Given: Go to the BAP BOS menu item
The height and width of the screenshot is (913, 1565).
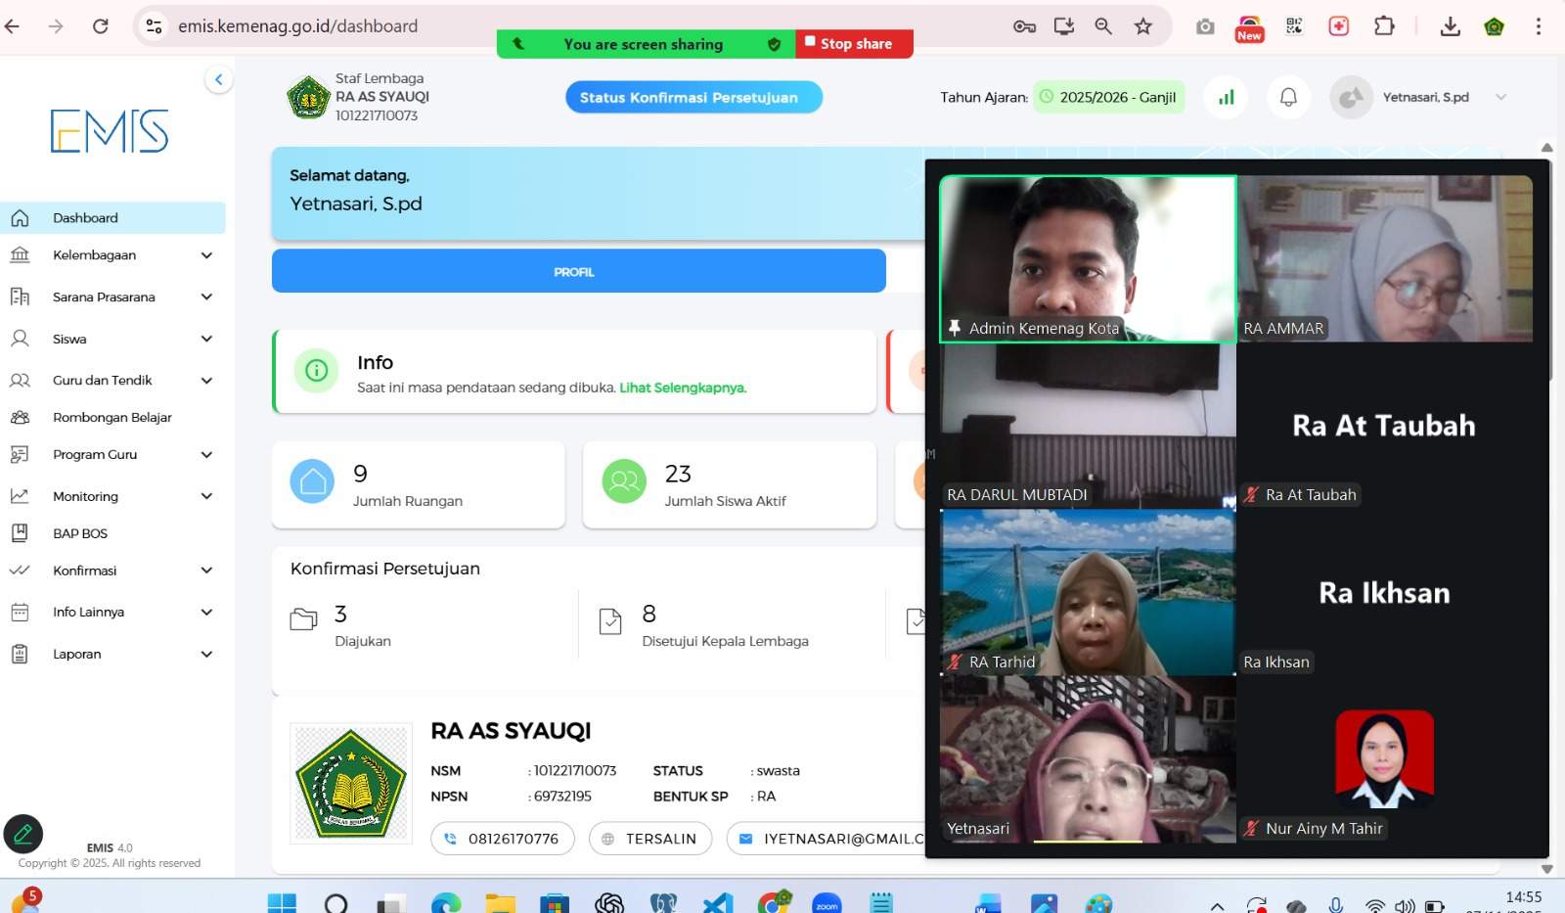Looking at the screenshot, I should click(80, 533).
